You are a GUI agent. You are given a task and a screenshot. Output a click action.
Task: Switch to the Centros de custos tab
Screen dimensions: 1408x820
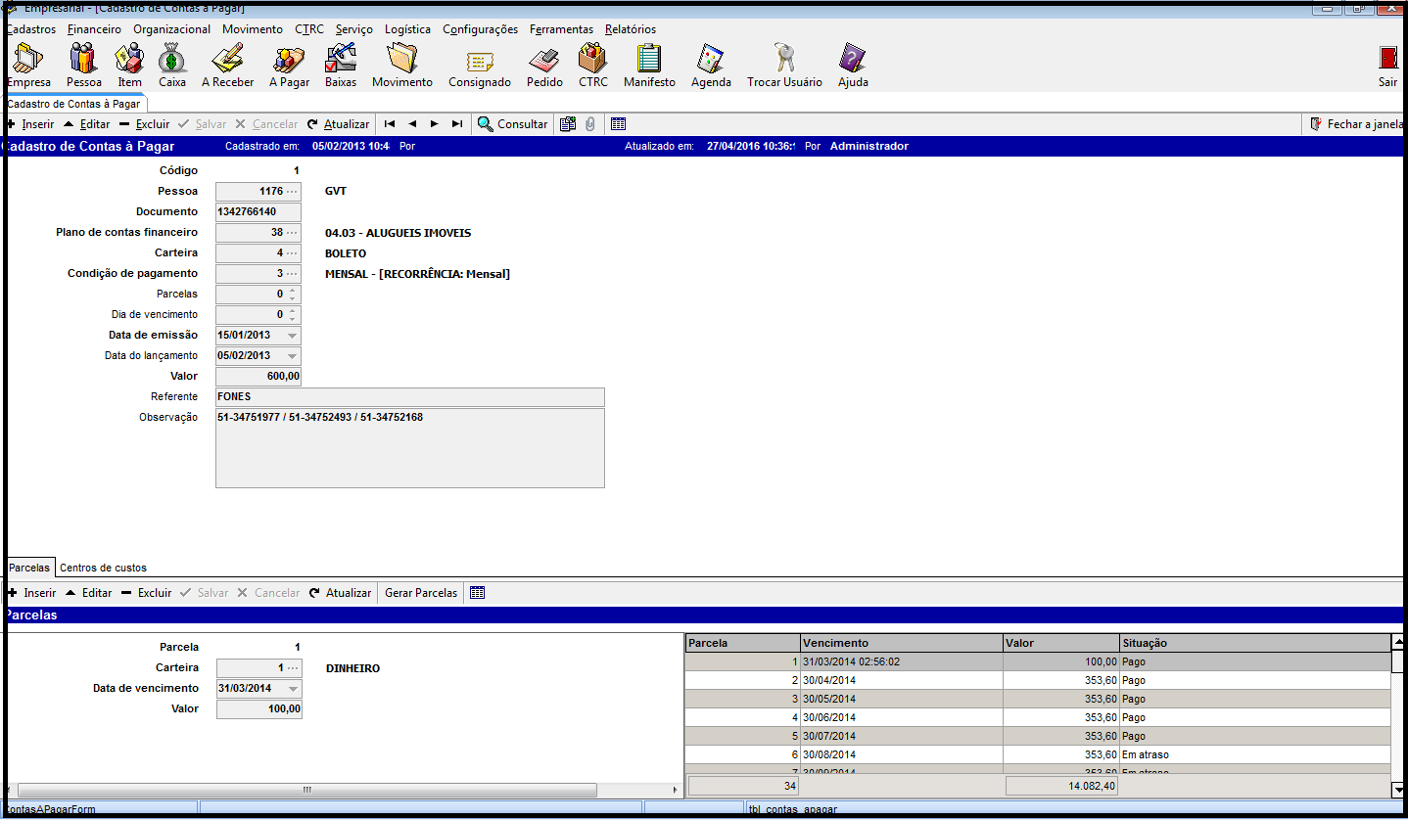103,568
